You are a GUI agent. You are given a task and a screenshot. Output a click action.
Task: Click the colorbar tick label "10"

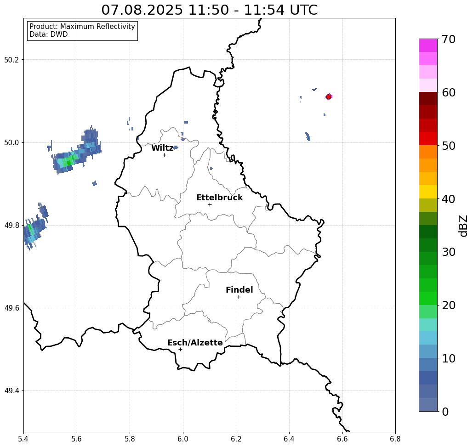tap(449, 358)
